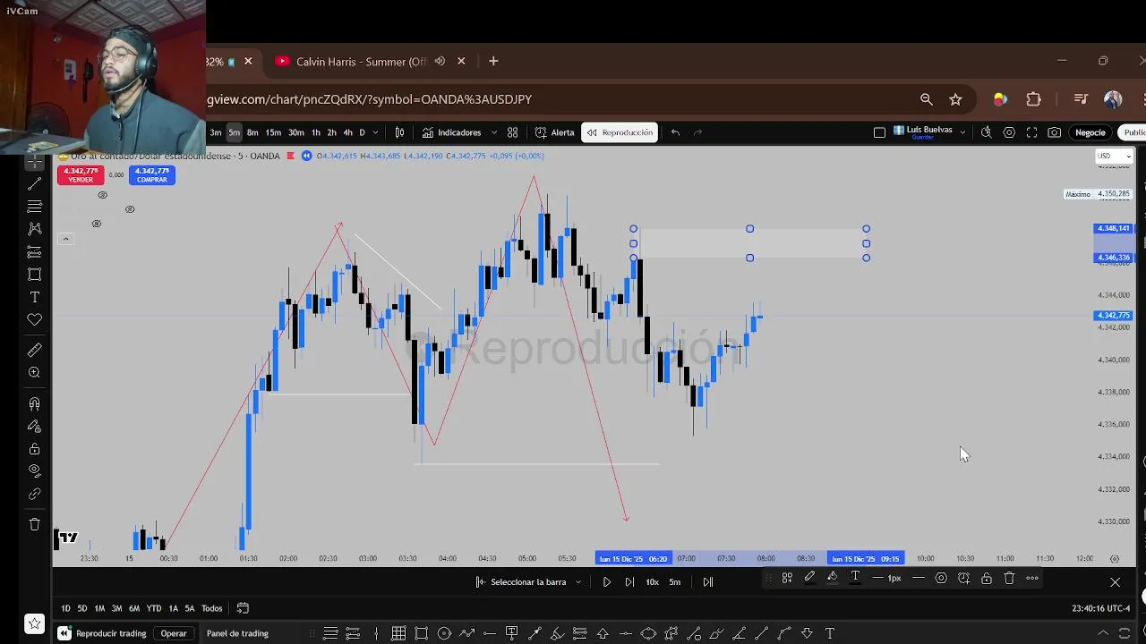Open the Panel de trading tab
1146x644 pixels.
(237, 633)
